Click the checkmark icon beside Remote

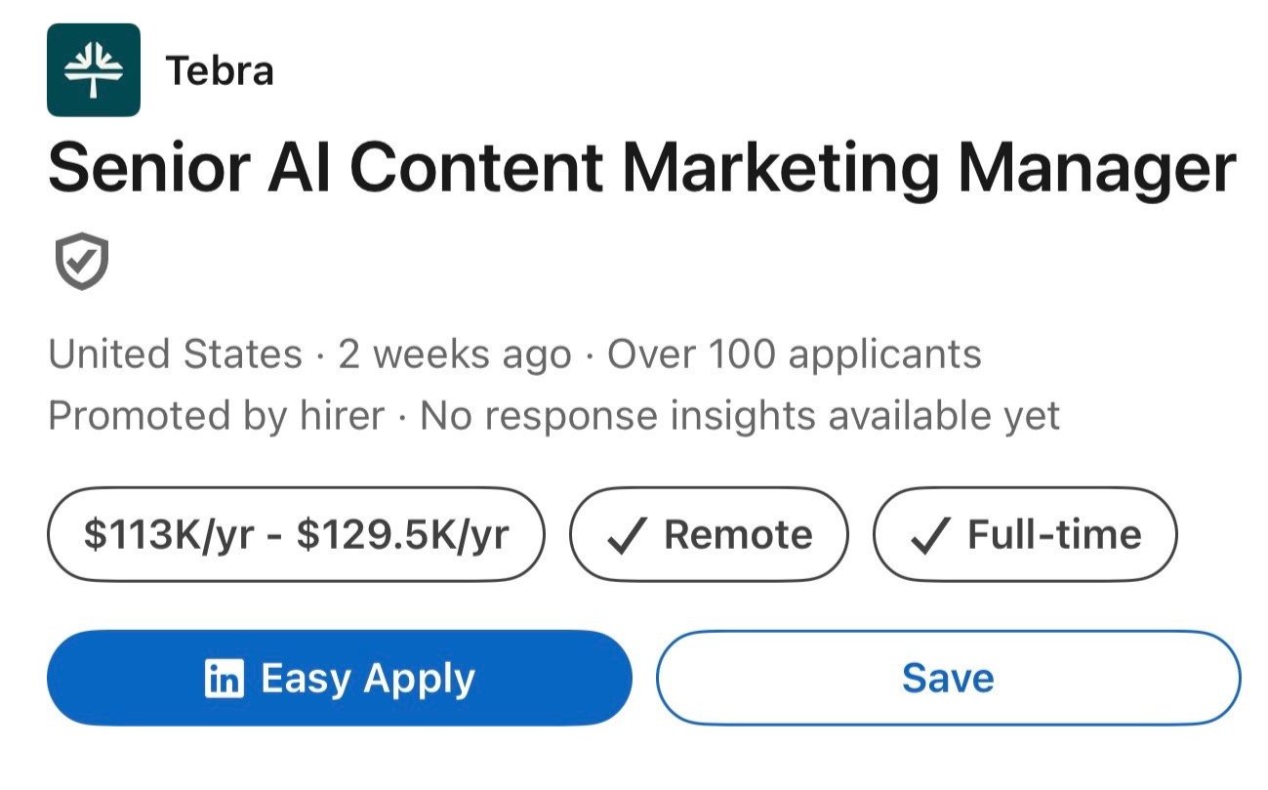point(625,535)
